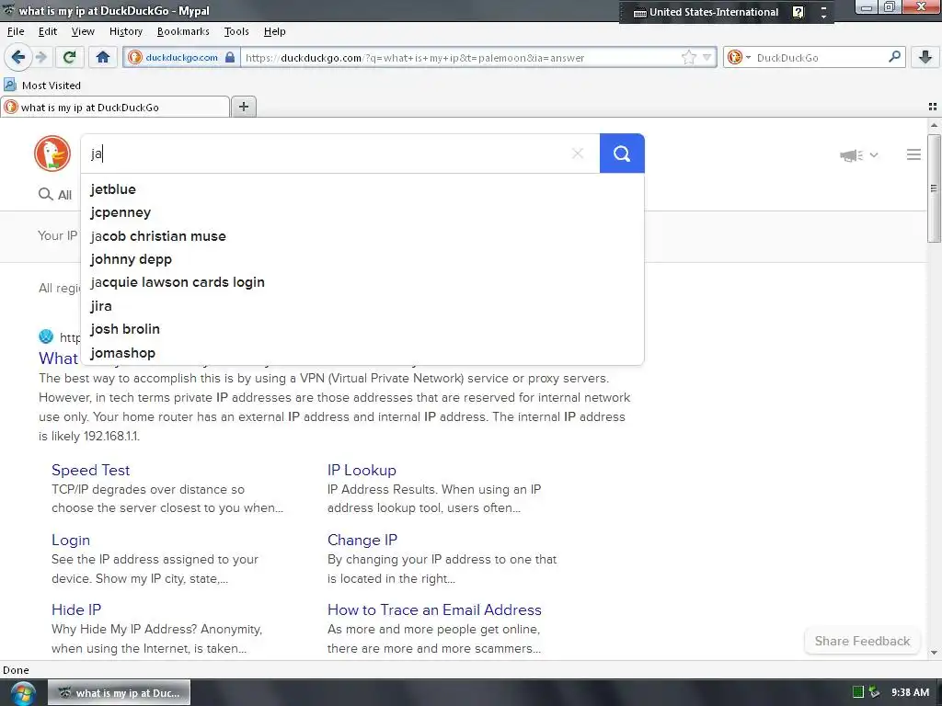The width and height of the screenshot is (942, 706).
Task: Open 'How to Trace an Email Address' link
Action: point(434,610)
